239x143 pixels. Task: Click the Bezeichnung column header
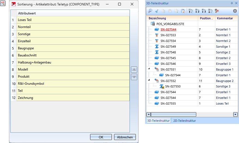pos(172,18)
